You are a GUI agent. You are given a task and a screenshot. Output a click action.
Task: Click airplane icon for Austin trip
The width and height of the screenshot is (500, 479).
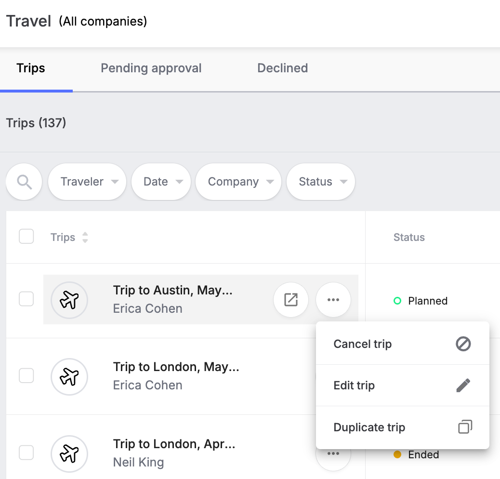[x=69, y=300]
